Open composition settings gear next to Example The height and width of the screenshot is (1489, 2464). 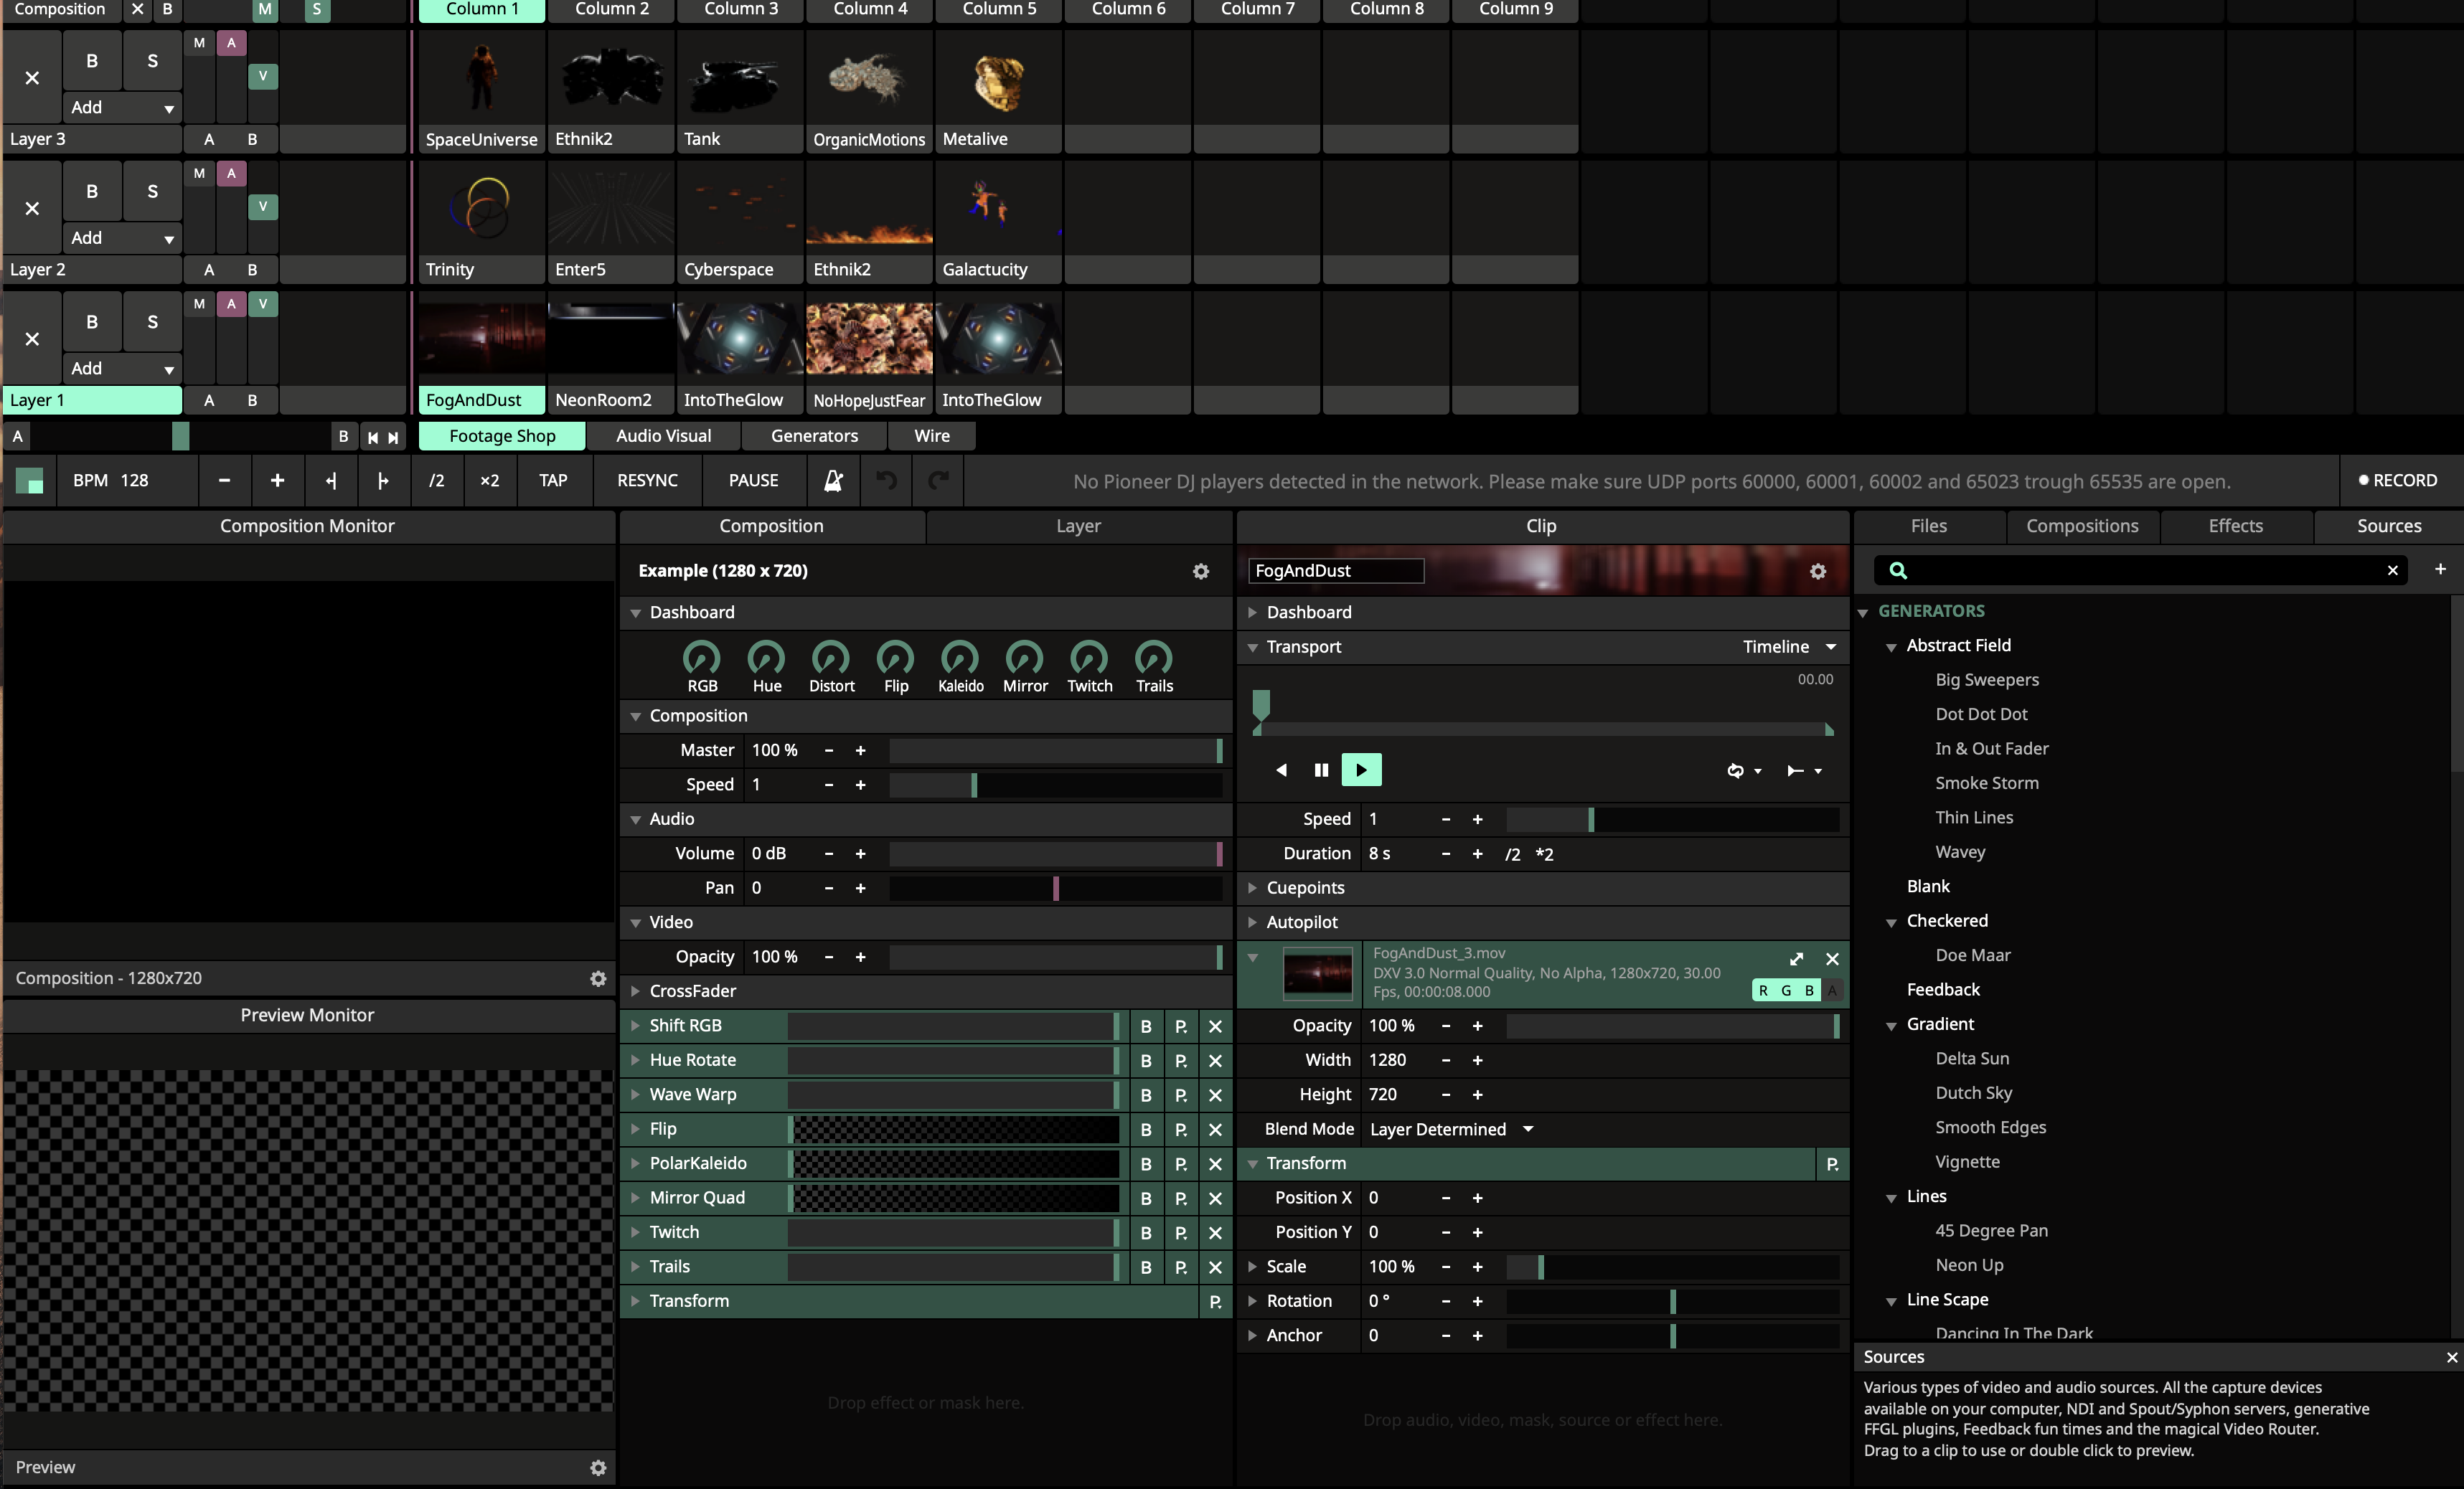coord(1200,571)
